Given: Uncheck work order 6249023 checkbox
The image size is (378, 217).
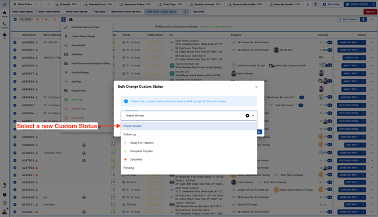Looking at the screenshot, I should tap(15, 105).
